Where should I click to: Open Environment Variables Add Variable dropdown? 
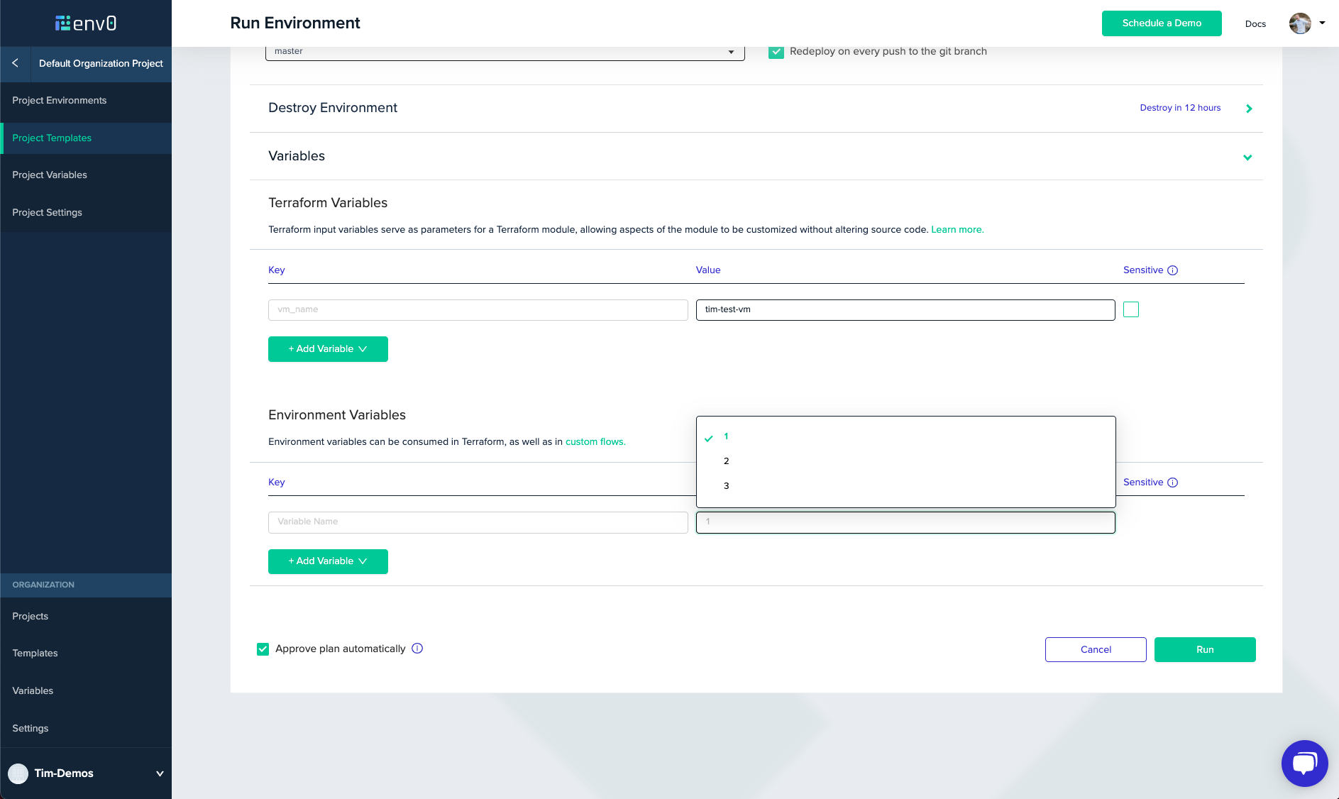tap(328, 561)
